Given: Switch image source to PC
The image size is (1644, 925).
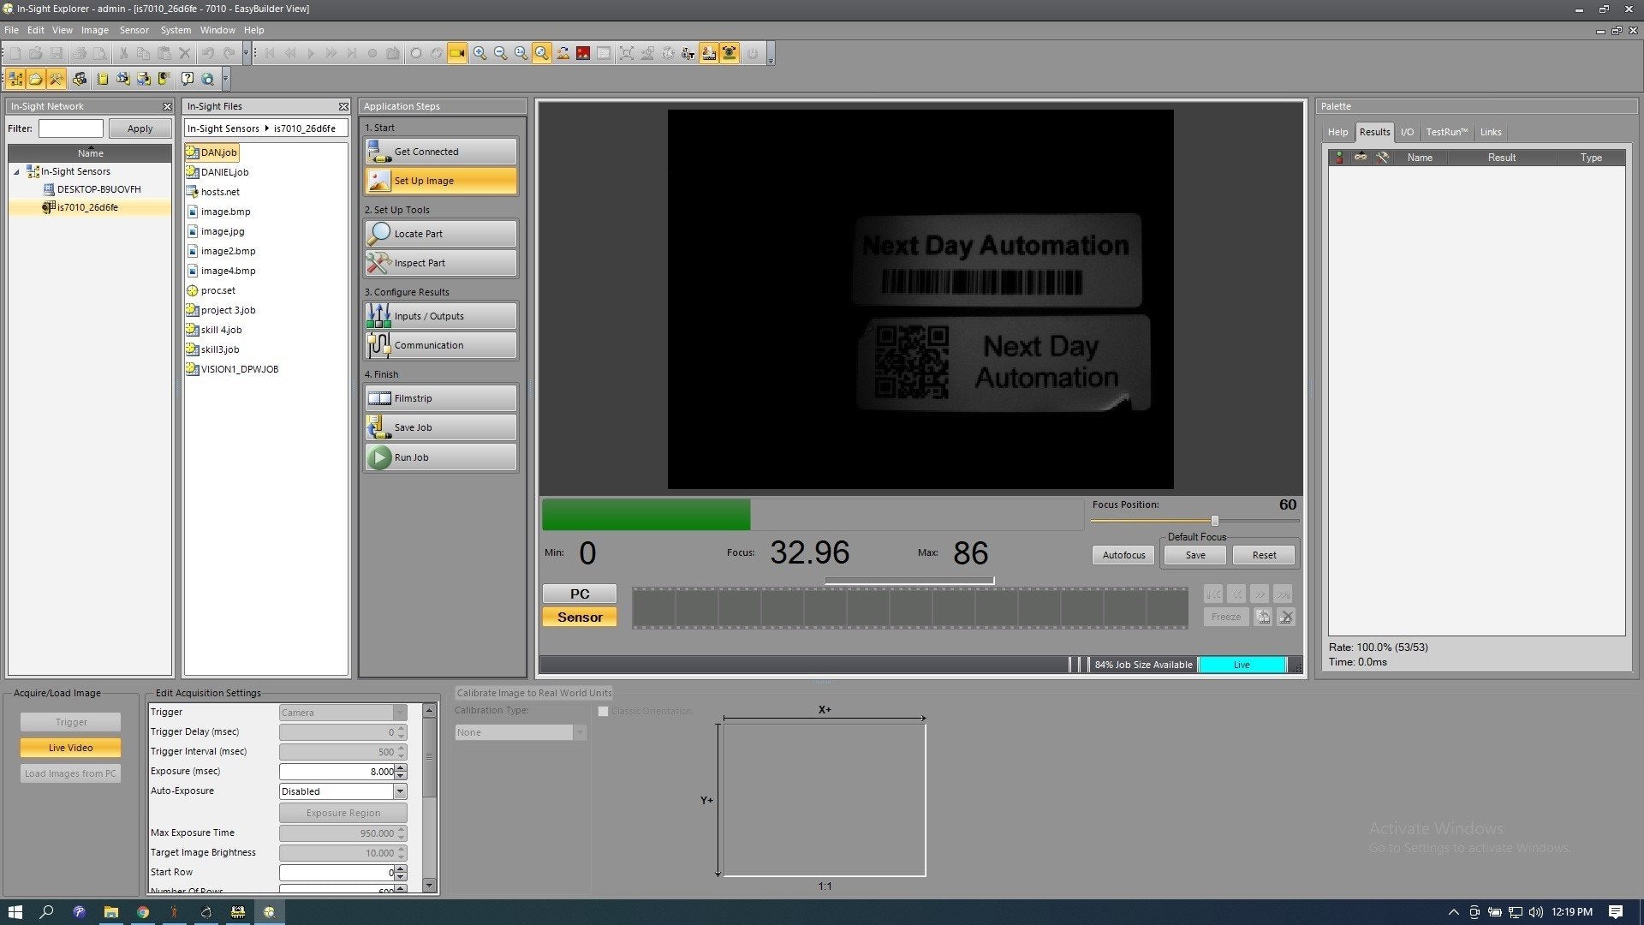Looking at the screenshot, I should coord(580,594).
